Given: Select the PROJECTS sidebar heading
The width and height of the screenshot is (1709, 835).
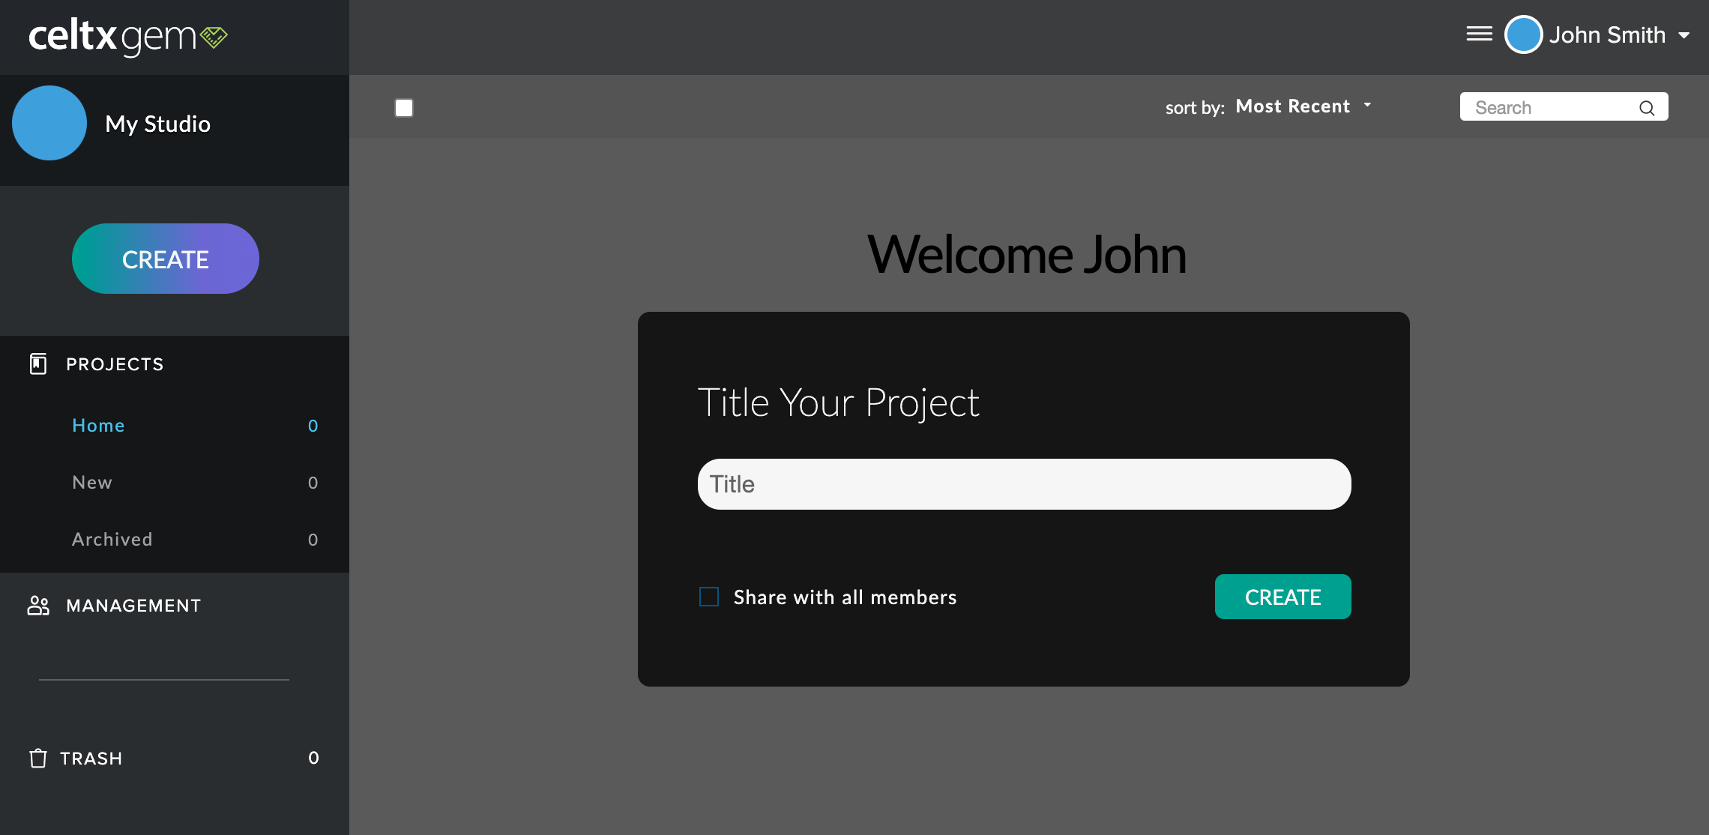Looking at the screenshot, I should (115, 364).
